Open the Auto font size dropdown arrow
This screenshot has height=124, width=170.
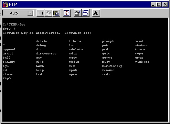[x=30, y=13]
